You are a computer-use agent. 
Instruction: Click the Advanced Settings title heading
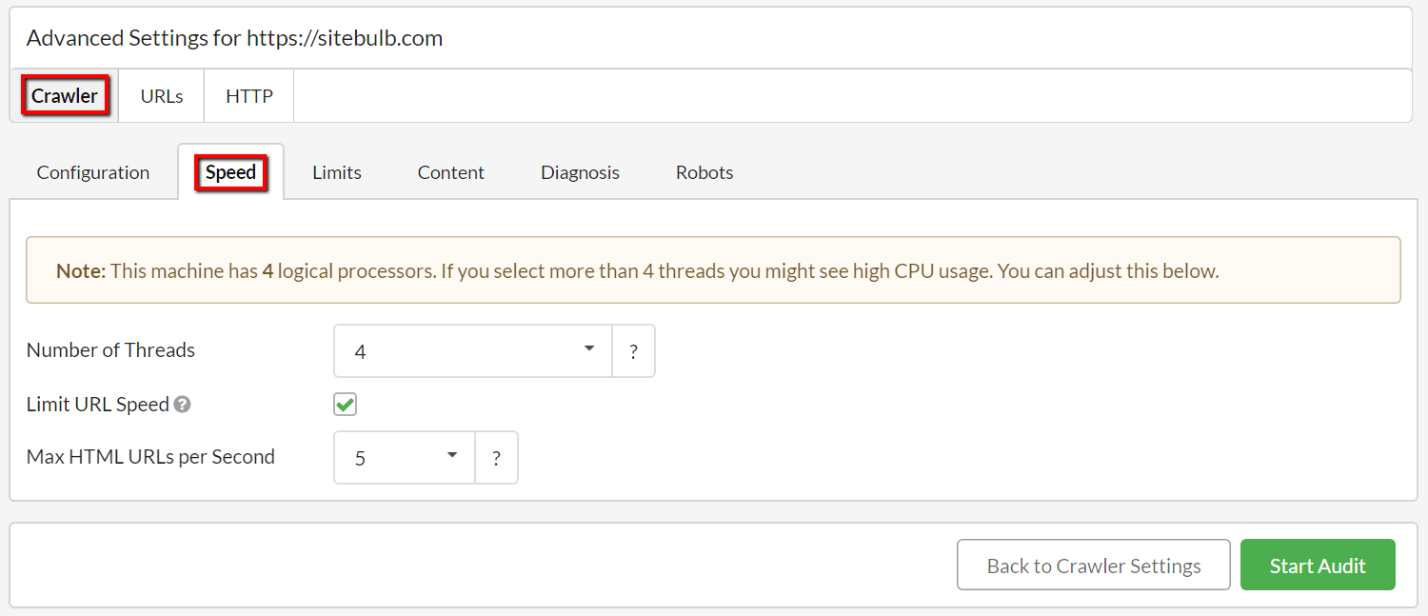[234, 38]
